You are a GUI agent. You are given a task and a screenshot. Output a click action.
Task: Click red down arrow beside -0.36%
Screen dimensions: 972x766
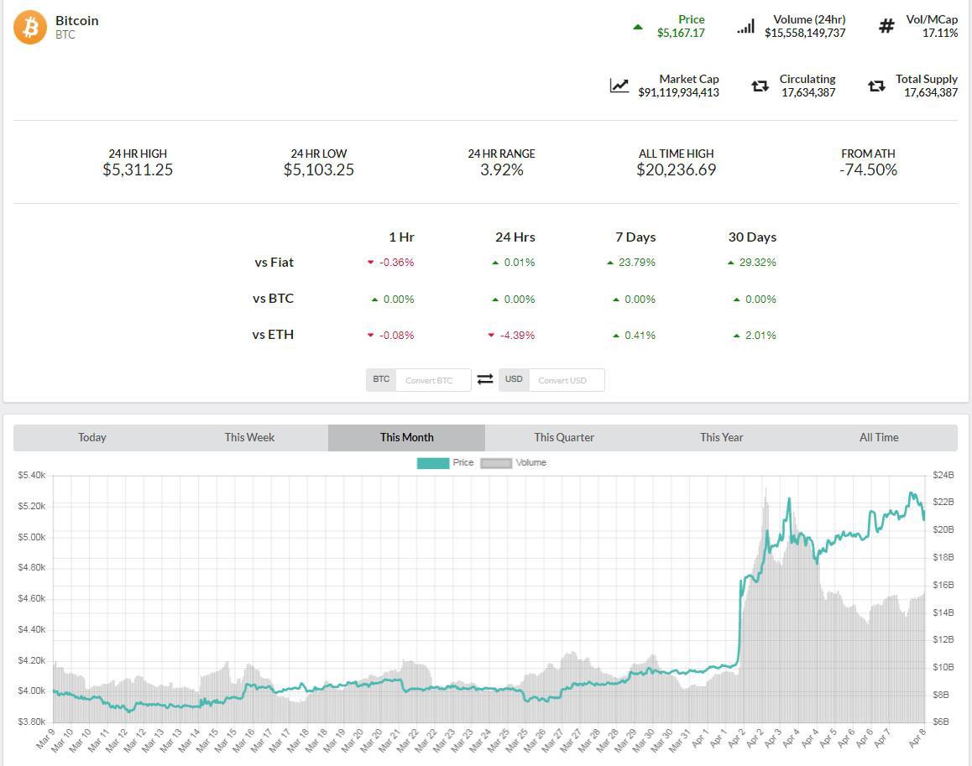point(371,262)
